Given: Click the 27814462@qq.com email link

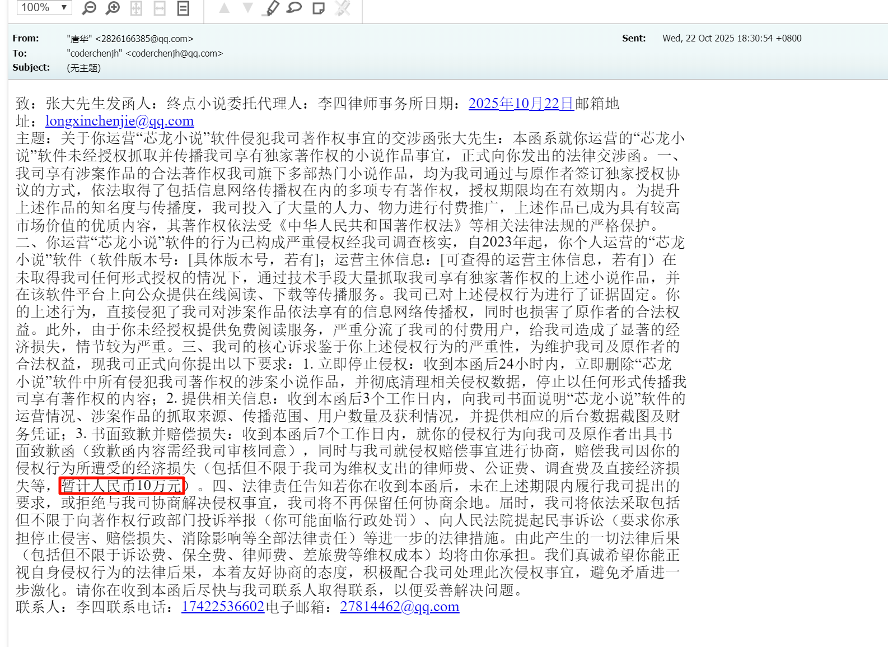Looking at the screenshot, I should tap(399, 607).
